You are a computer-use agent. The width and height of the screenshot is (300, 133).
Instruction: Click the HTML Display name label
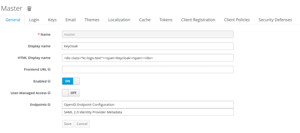(34, 58)
